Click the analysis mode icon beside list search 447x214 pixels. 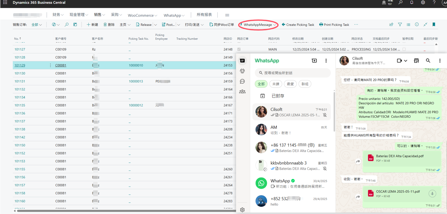[75, 25]
